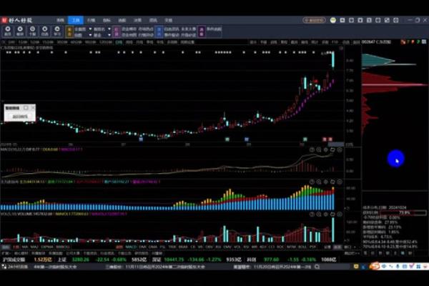Open the 基金 dropdown arrow in toolbar
Viewport: 429px width, 286px height.
pos(109,35)
